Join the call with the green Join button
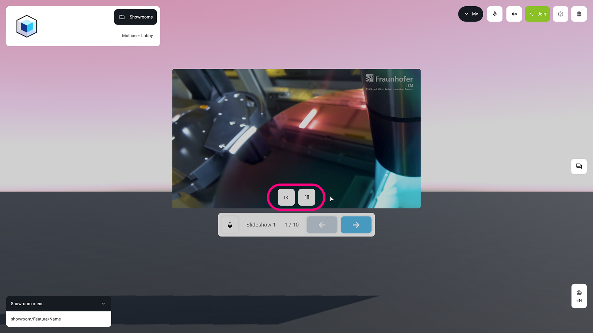593x333 pixels. click(537, 14)
